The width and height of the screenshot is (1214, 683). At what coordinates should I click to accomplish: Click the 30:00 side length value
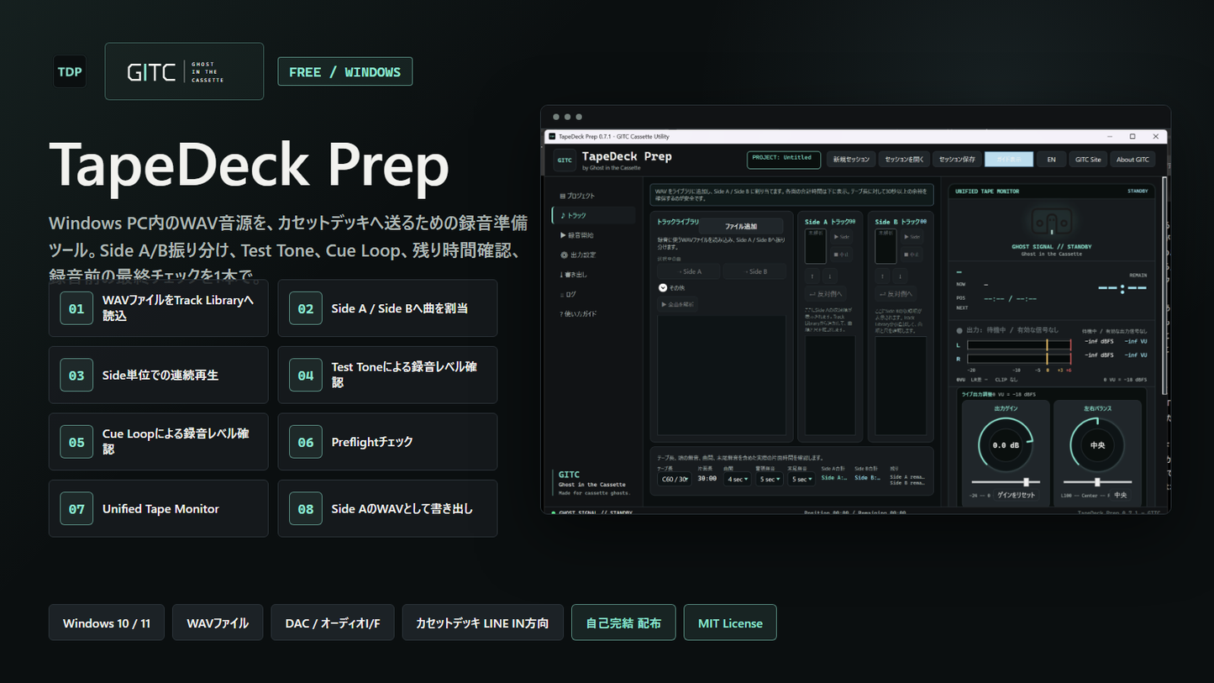pyautogui.click(x=707, y=479)
